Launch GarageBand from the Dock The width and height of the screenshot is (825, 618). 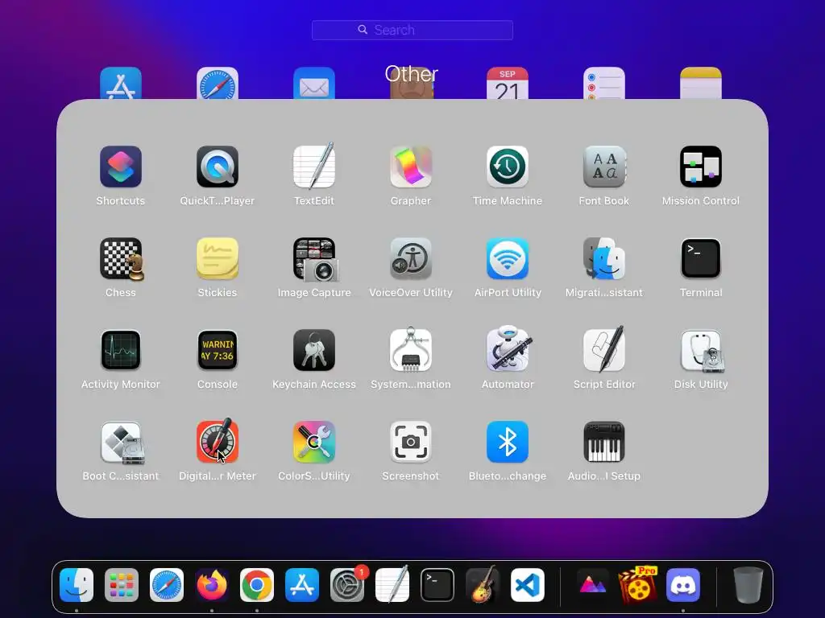[483, 584]
